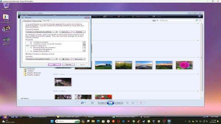Open File Explorer from host taskbar
Image resolution: width=221 pixels, height=124 pixels.
click(x=93, y=121)
